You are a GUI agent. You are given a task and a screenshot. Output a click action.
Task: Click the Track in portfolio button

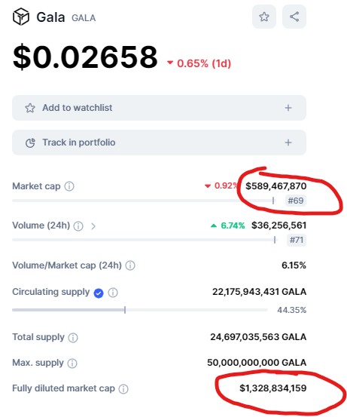(x=159, y=143)
